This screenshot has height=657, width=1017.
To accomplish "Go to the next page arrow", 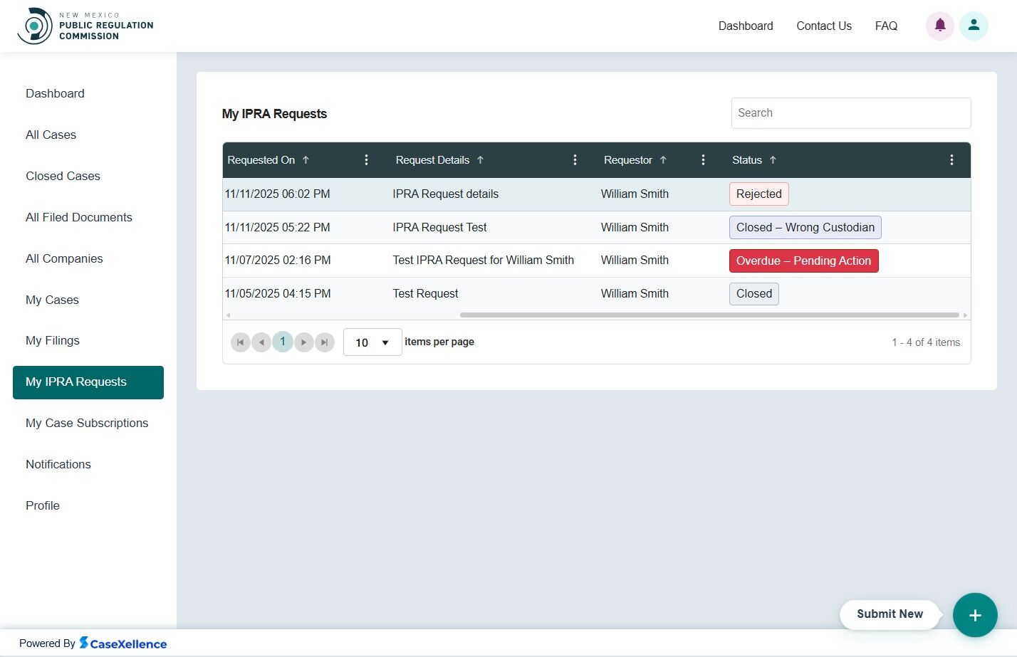I will (304, 342).
